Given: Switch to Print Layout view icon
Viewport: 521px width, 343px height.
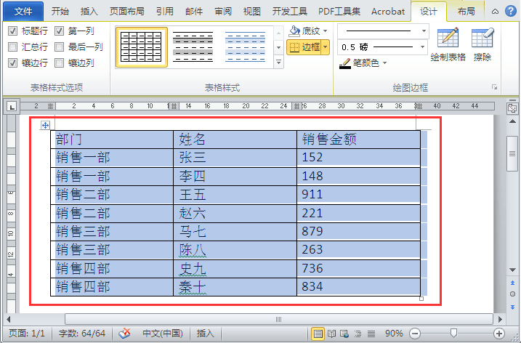Looking at the screenshot, I should [318, 334].
